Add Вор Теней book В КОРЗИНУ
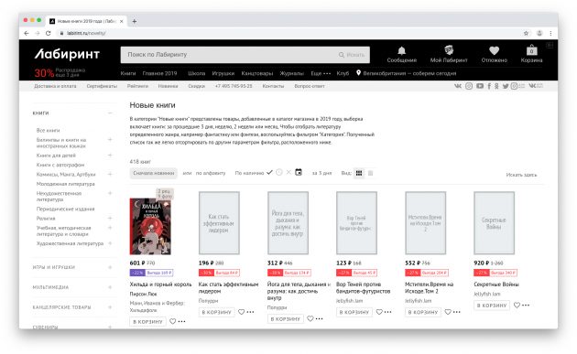The image size is (577, 354). tap(354, 312)
